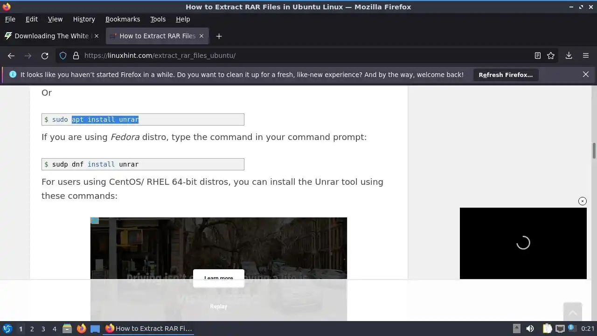The height and width of the screenshot is (336, 597).
Task: Click the ad choices icon on advertisement
Action: 95,221
